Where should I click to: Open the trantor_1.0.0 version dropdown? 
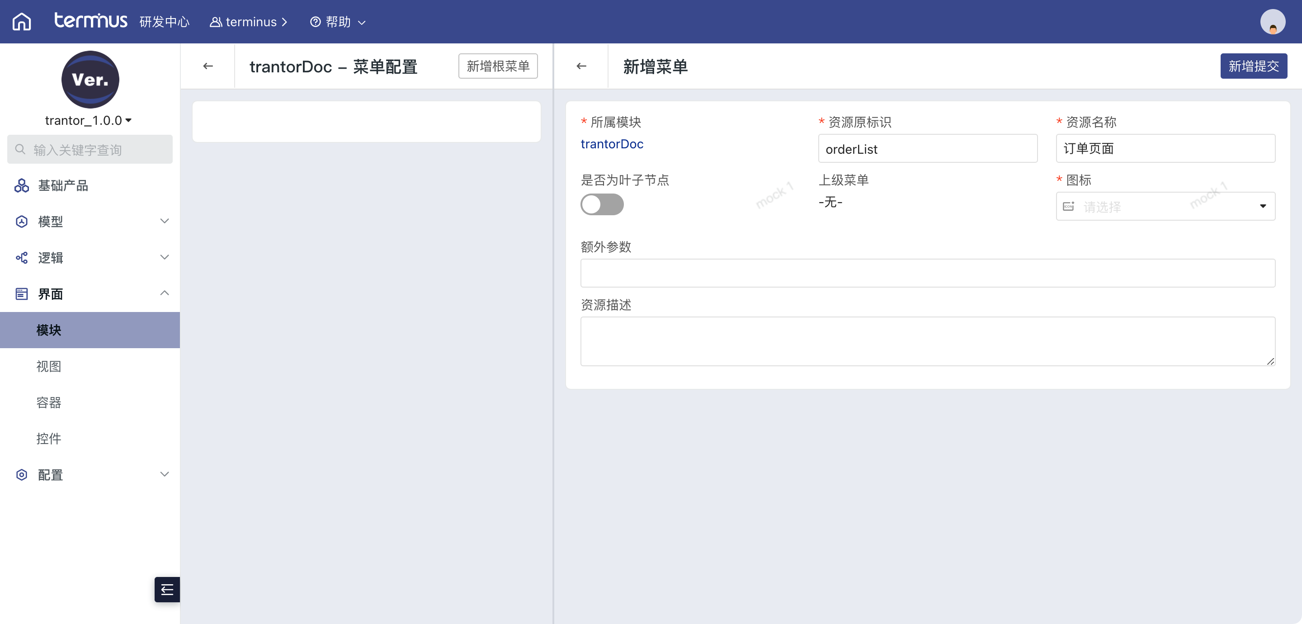point(88,120)
